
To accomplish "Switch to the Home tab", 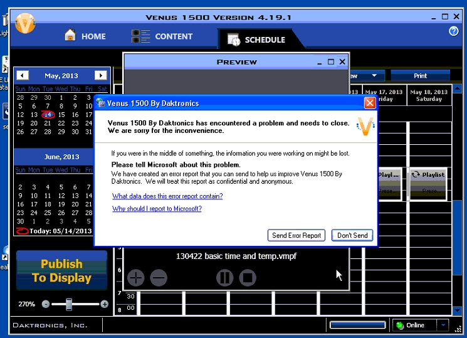I will [x=85, y=36].
